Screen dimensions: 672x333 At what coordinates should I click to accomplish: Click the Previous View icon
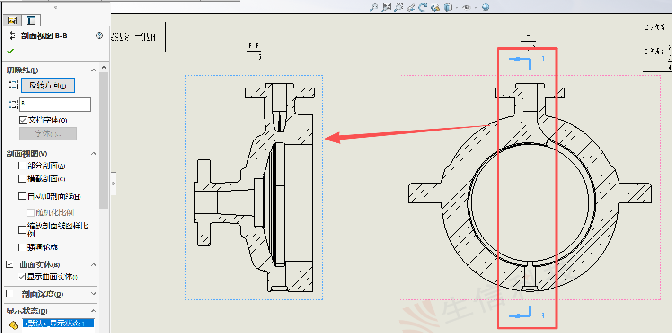(411, 7)
